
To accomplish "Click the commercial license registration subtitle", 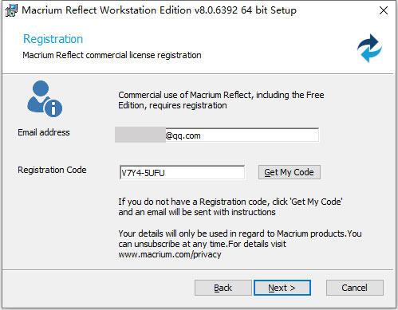I will pos(112,55).
